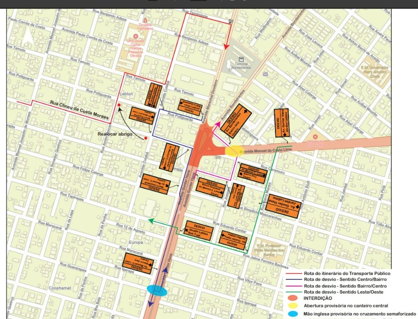Select the yellow Abertura provisória legend swatch
The width and height of the screenshot is (418, 319).
(292, 306)
